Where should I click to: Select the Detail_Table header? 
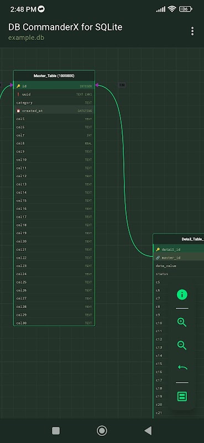point(179,239)
